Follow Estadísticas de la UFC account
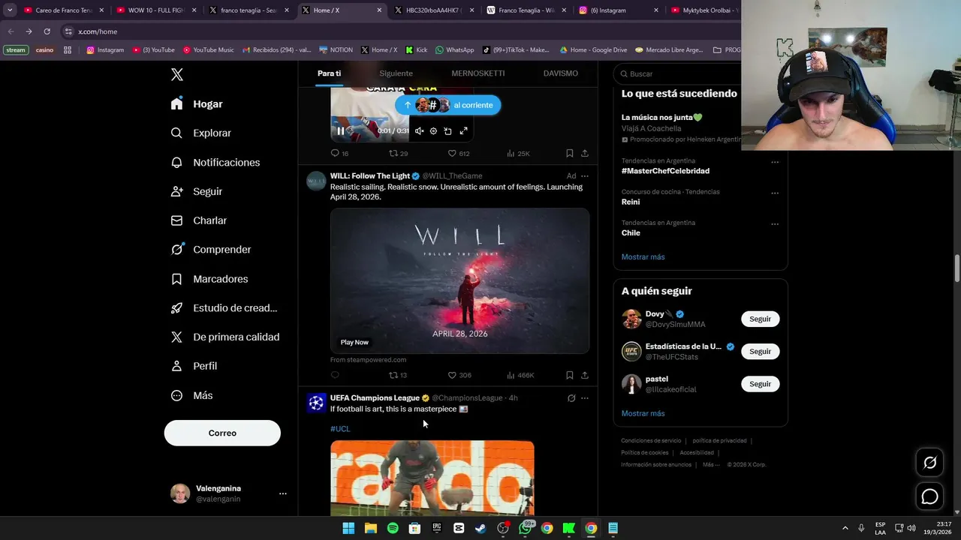The width and height of the screenshot is (961, 540). (x=760, y=351)
